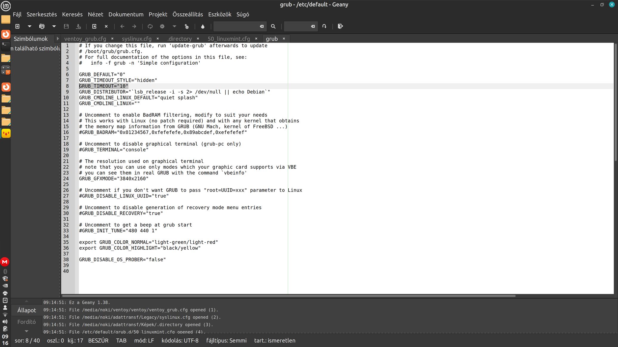
Task: Close the grub tab
Action: click(284, 39)
